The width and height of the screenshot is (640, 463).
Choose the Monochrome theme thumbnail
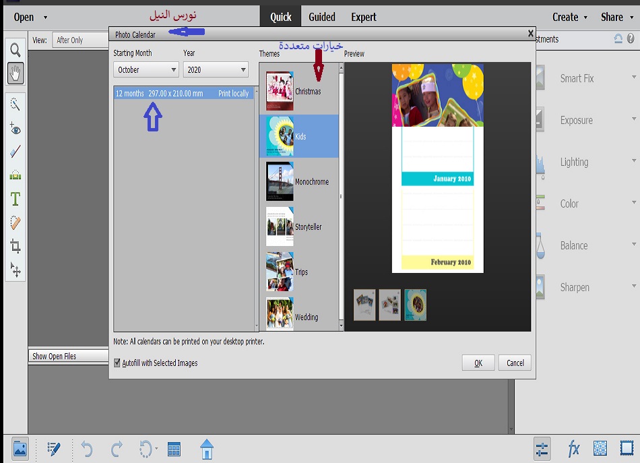click(x=280, y=182)
